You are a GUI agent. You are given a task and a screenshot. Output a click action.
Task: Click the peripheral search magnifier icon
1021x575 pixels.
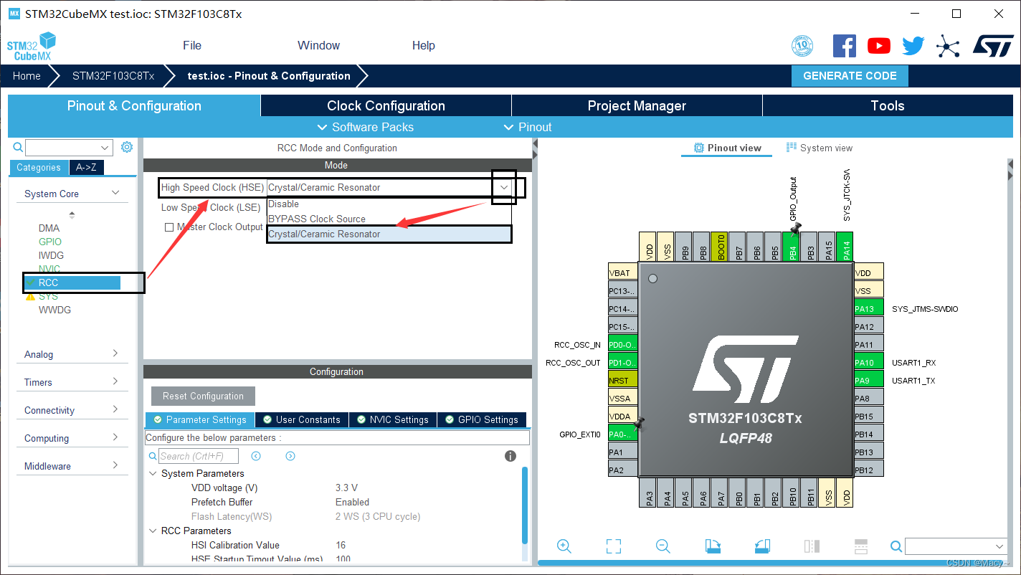point(18,147)
